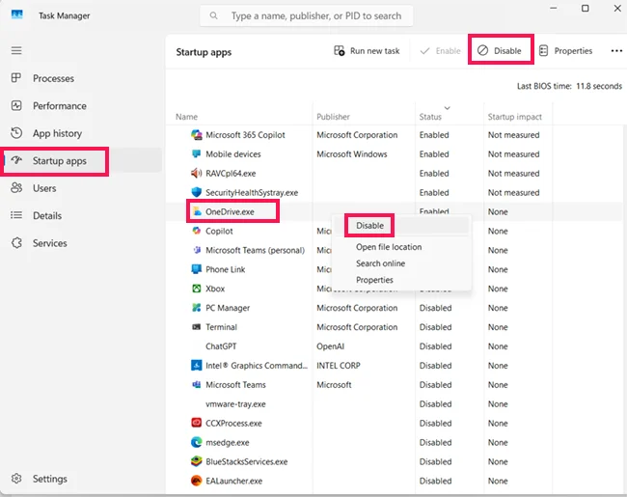The width and height of the screenshot is (627, 497).
Task: Click Mobile devices' Enabled status
Action: pyautogui.click(x=434, y=154)
